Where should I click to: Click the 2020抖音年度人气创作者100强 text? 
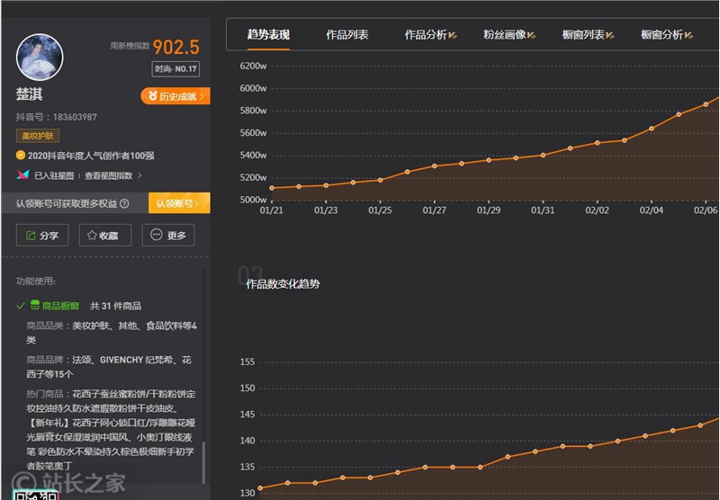(91, 156)
